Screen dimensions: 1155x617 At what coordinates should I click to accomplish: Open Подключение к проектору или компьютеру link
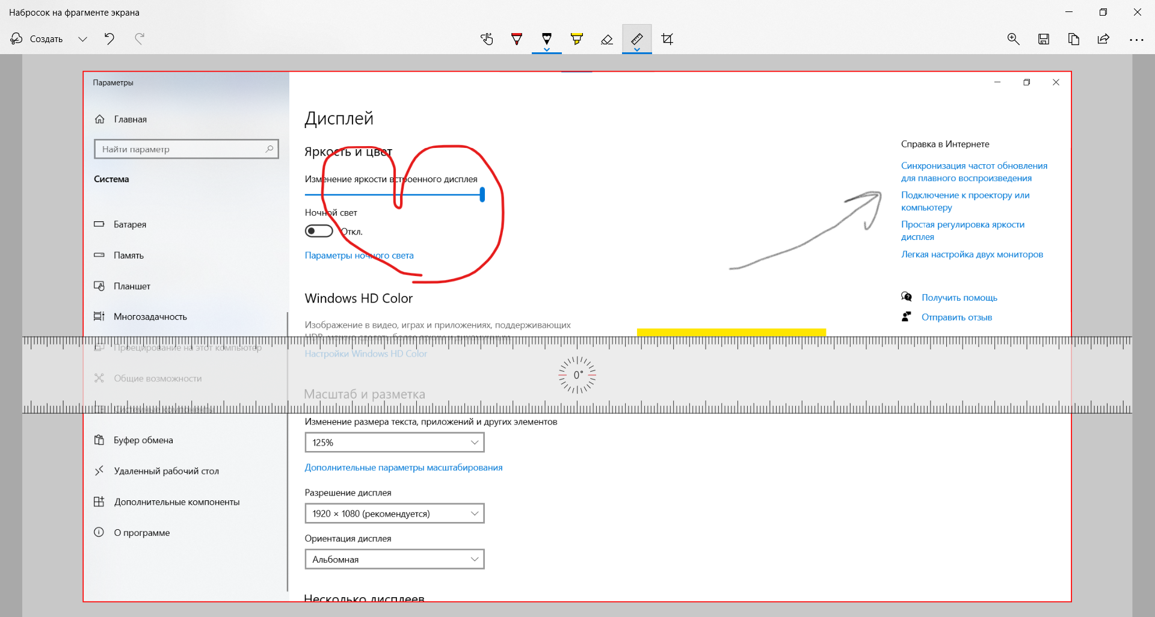pos(965,201)
